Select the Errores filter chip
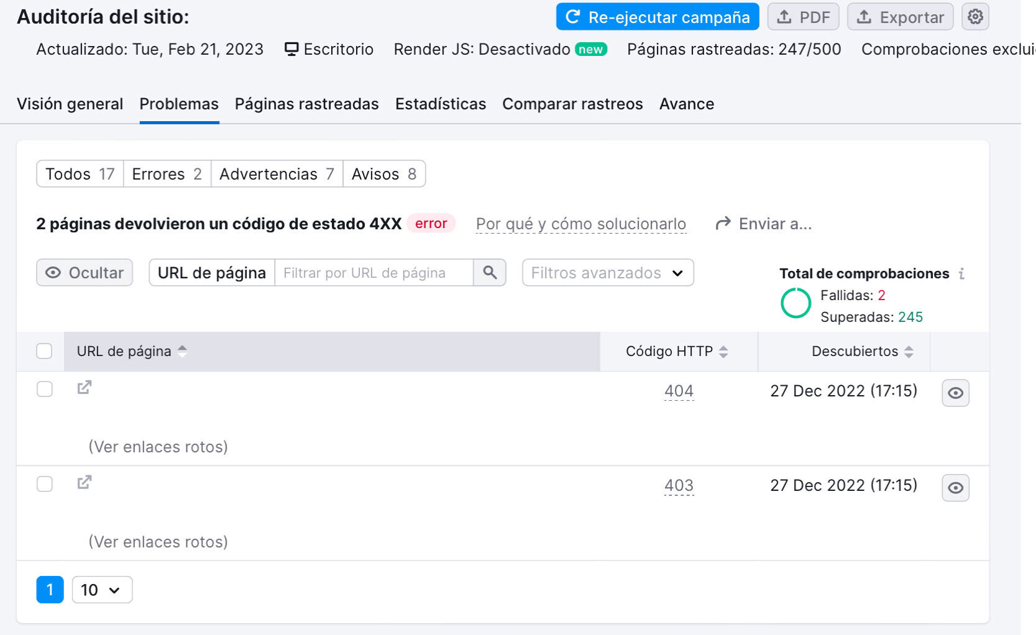 click(x=166, y=174)
